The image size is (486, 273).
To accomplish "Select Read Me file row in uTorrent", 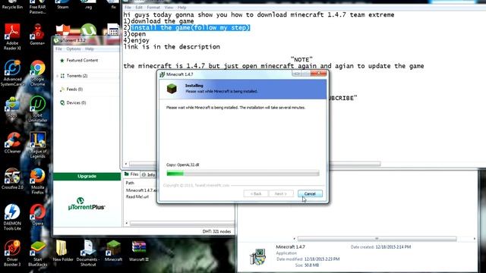I will point(137,197).
